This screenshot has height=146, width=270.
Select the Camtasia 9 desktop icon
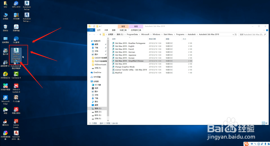click(16, 75)
